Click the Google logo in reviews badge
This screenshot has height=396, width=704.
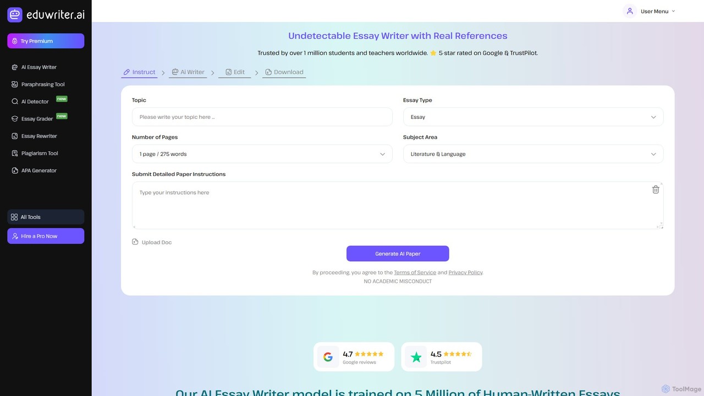click(x=328, y=357)
